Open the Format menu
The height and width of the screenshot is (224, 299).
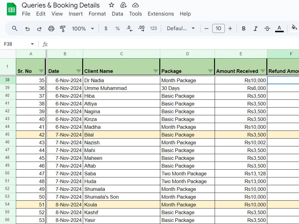point(97,14)
